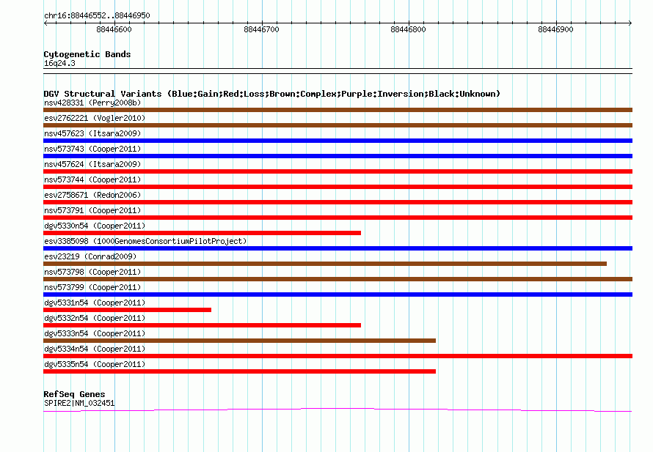Open variant dgv5331n54 (Cooper2011) label

[x=95, y=303]
